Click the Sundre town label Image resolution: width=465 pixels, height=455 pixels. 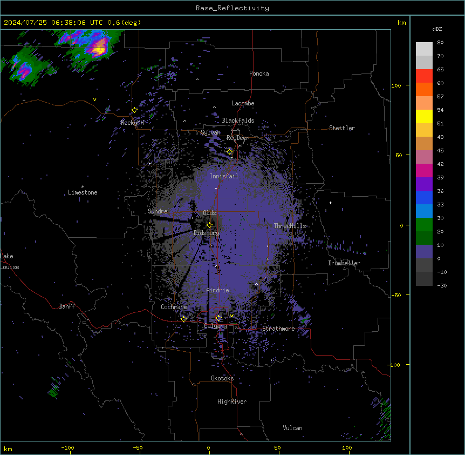[158, 211]
